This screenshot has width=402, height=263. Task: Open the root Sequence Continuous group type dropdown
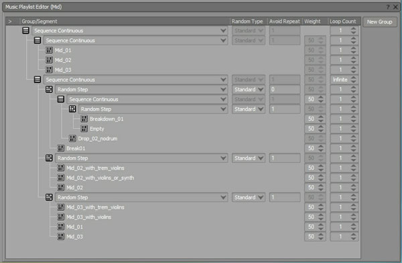point(130,31)
